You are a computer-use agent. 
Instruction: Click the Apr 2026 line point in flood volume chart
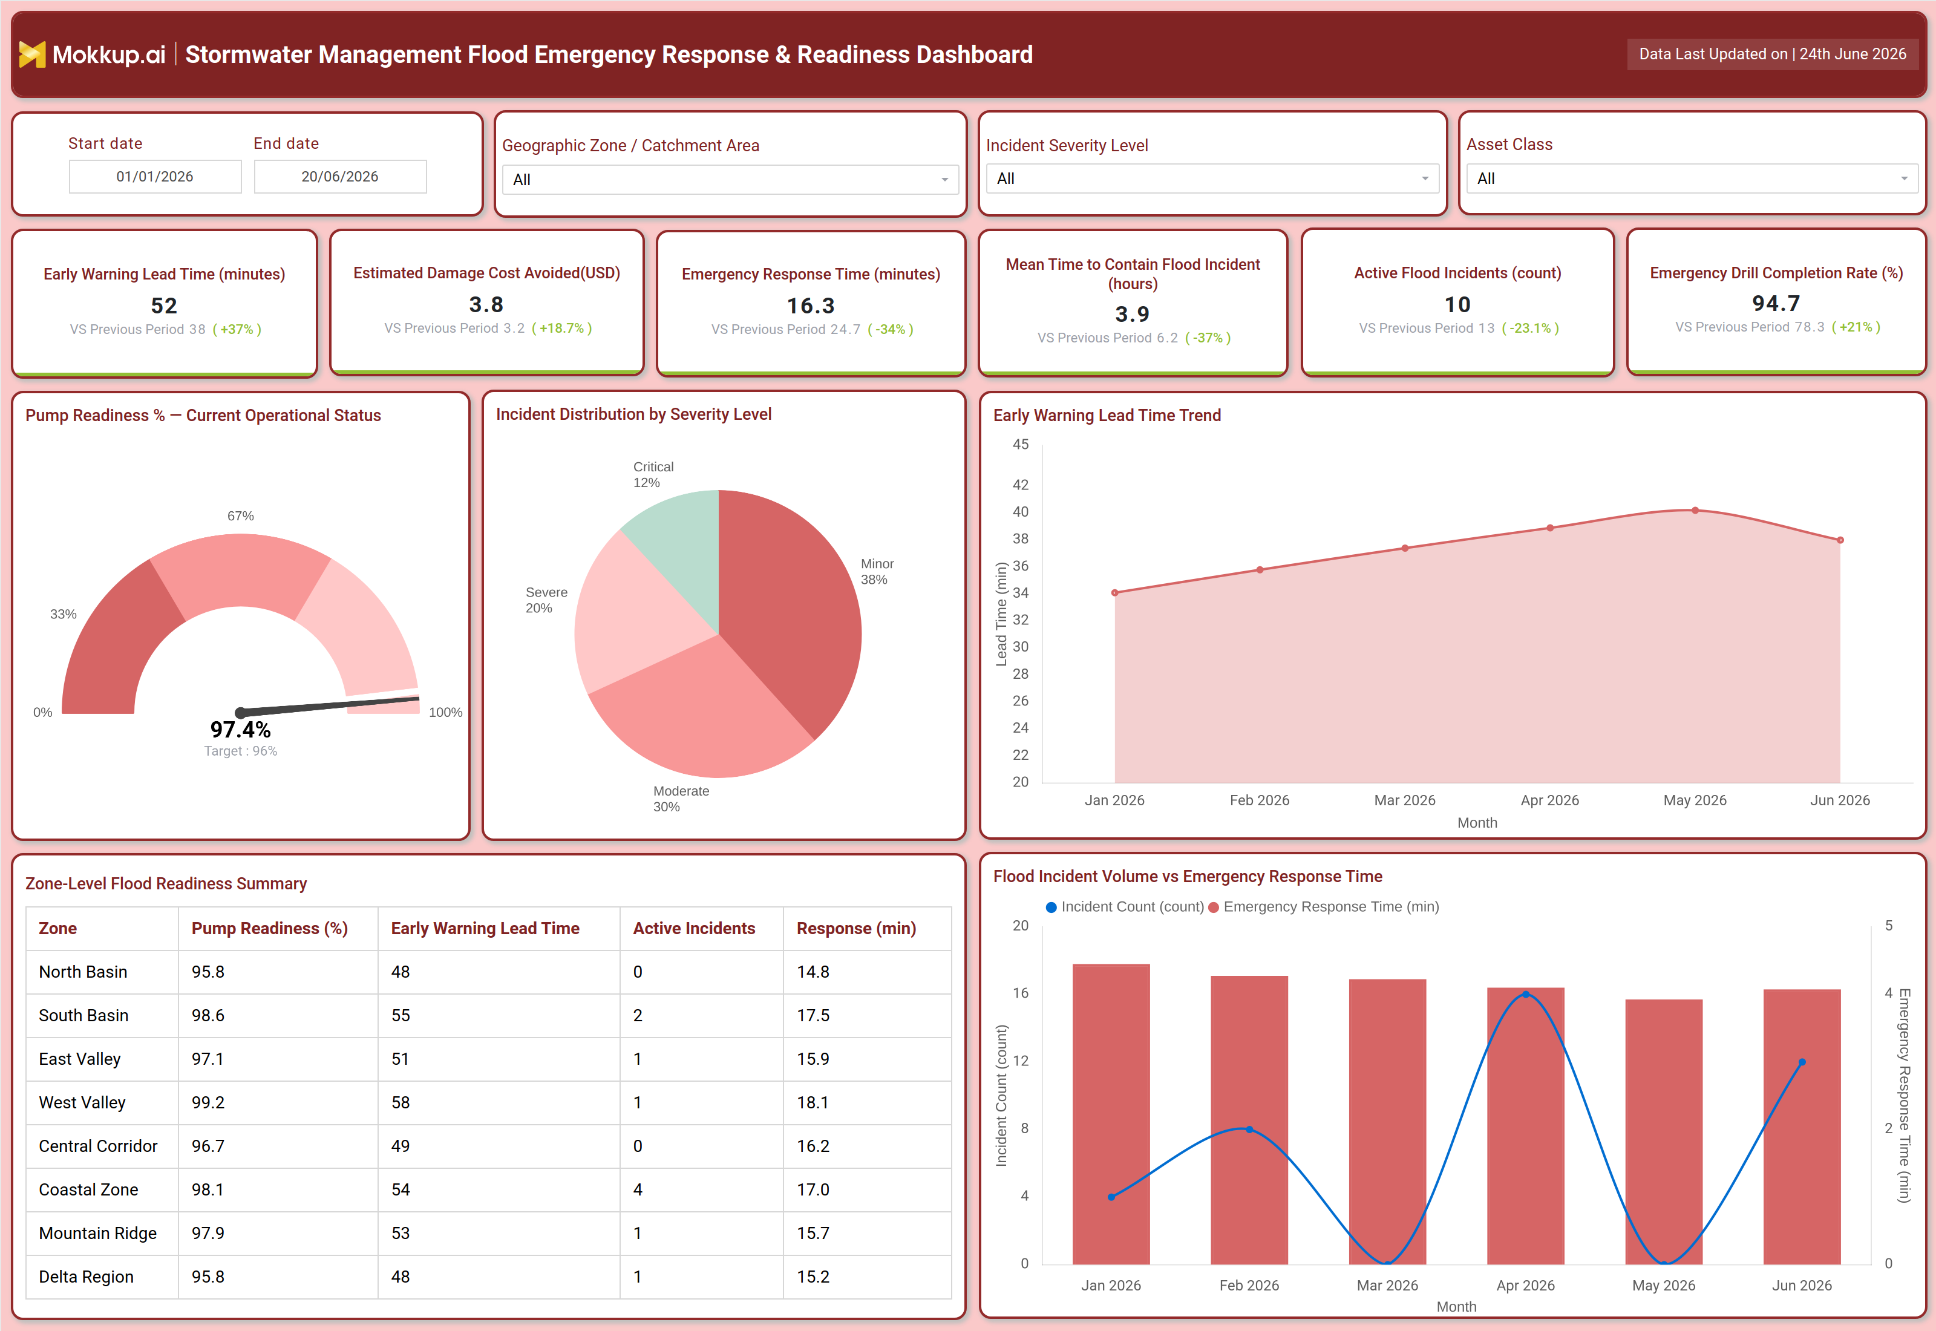[x=1526, y=995]
